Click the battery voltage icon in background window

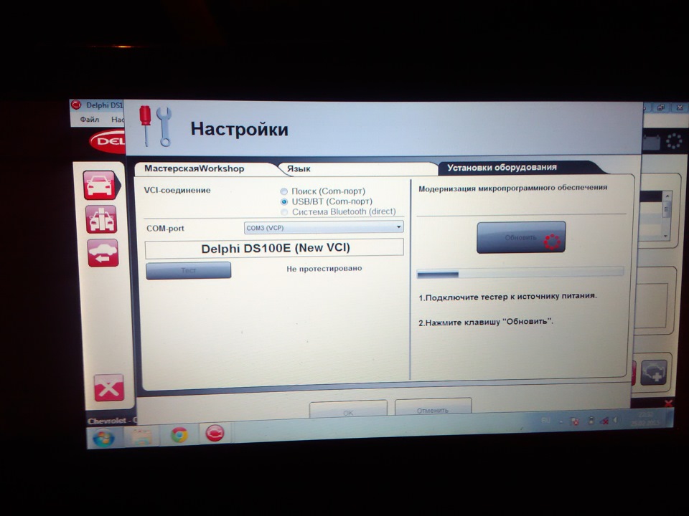651,142
